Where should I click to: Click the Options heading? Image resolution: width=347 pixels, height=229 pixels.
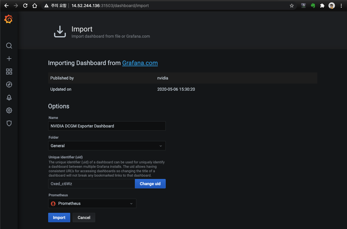59,106
